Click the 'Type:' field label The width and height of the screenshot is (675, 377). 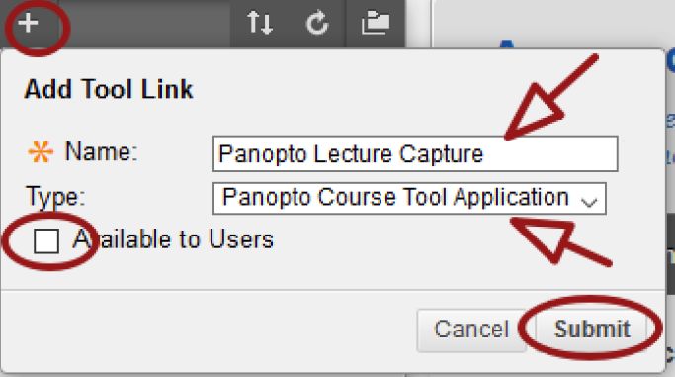(55, 197)
